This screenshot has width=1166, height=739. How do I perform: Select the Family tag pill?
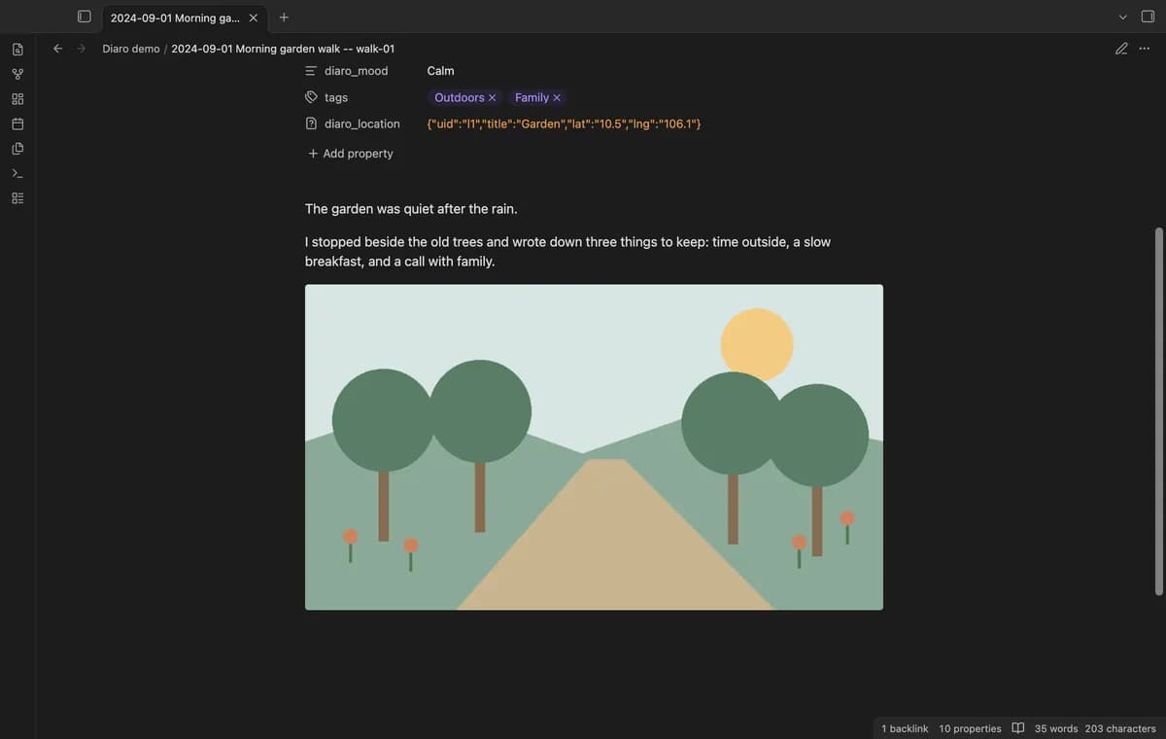[x=532, y=97]
